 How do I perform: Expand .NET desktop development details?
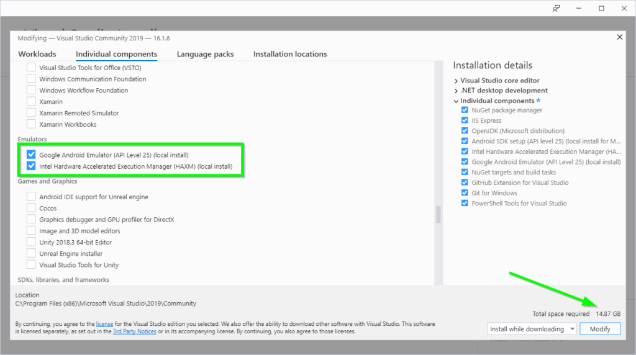click(456, 91)
